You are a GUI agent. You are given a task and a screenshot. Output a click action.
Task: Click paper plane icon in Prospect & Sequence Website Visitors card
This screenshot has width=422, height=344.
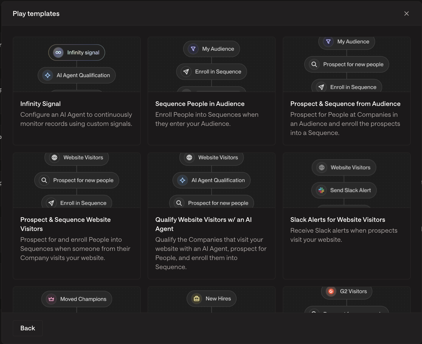51,203
